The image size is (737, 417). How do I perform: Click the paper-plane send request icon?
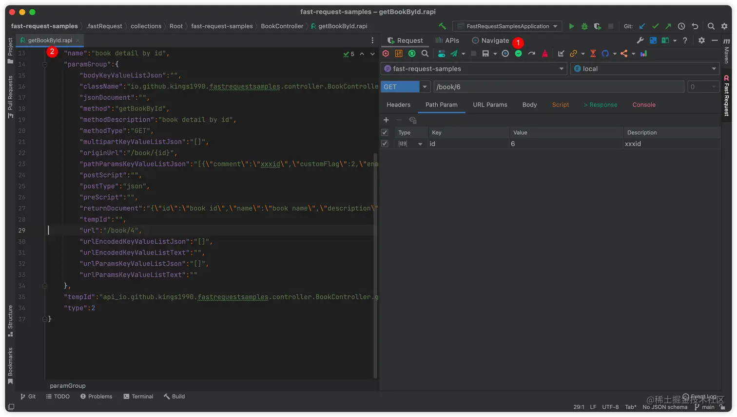click(454, 54)
